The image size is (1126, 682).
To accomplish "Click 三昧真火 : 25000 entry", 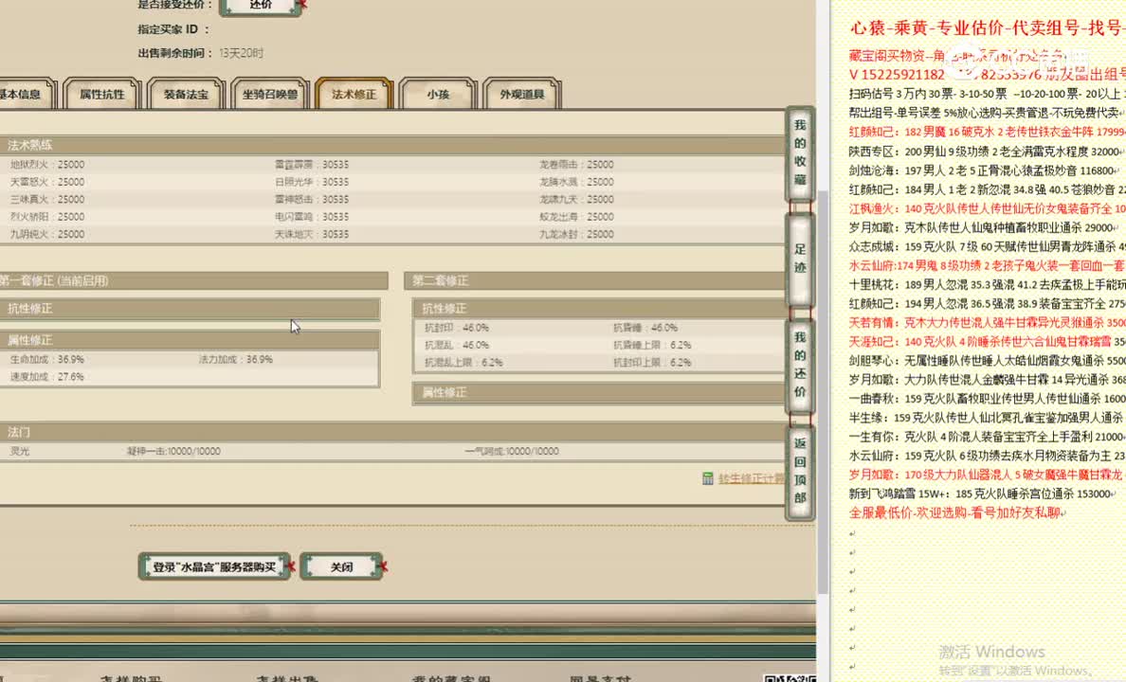I will (x=47, y=200).
